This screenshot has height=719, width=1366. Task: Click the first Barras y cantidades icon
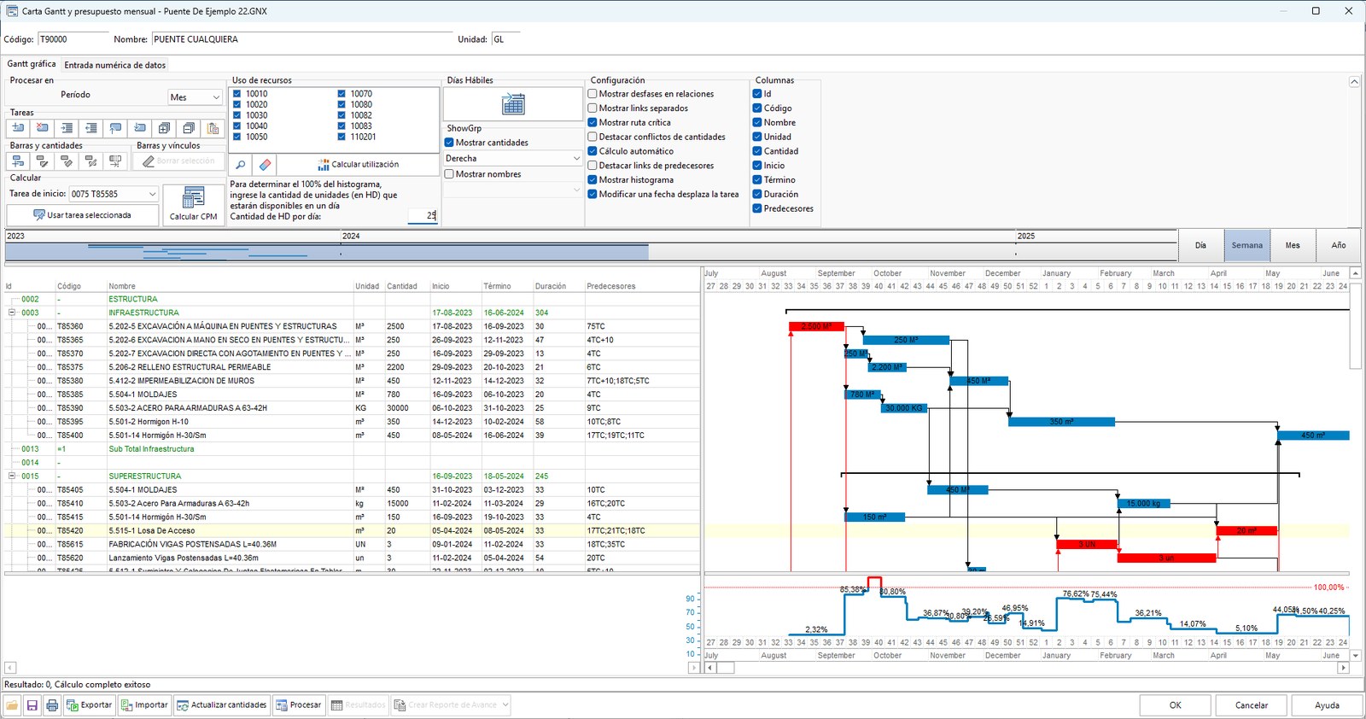(18, 161)
